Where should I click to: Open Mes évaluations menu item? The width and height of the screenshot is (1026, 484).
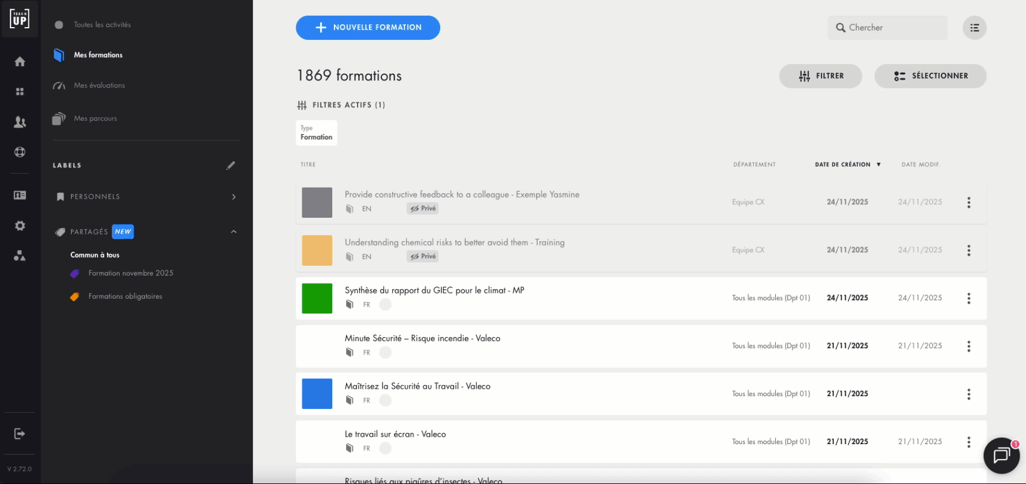(x=99, y=85)
